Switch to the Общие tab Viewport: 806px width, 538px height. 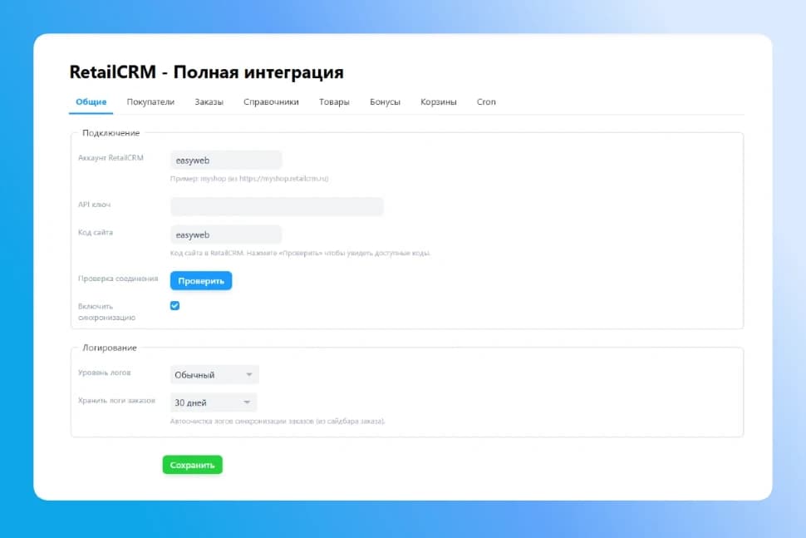click(x=91, y=101)
